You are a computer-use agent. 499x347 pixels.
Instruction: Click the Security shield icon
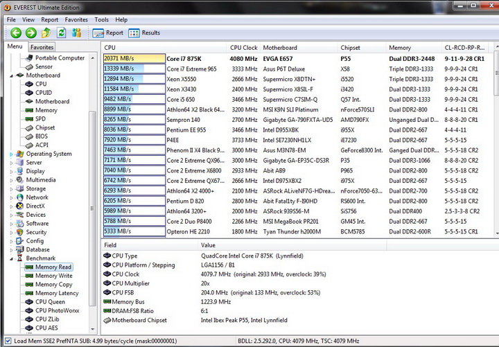pos(20,232)
